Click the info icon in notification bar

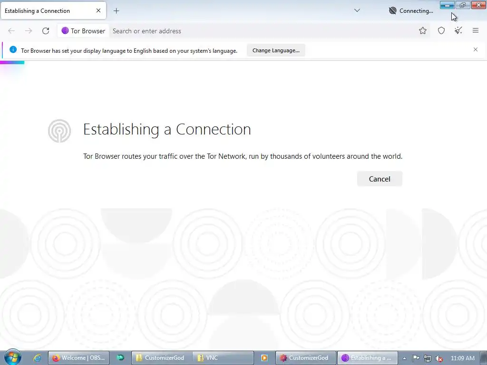pyautogui.click(x=13, y=49)
